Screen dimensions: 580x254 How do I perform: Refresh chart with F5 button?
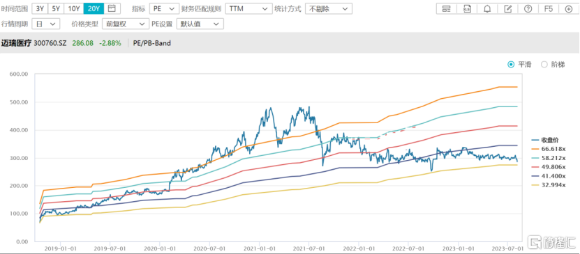[x=548, y=8]
